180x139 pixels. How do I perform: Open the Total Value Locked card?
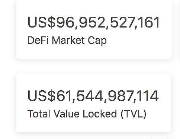coord(93,103)
